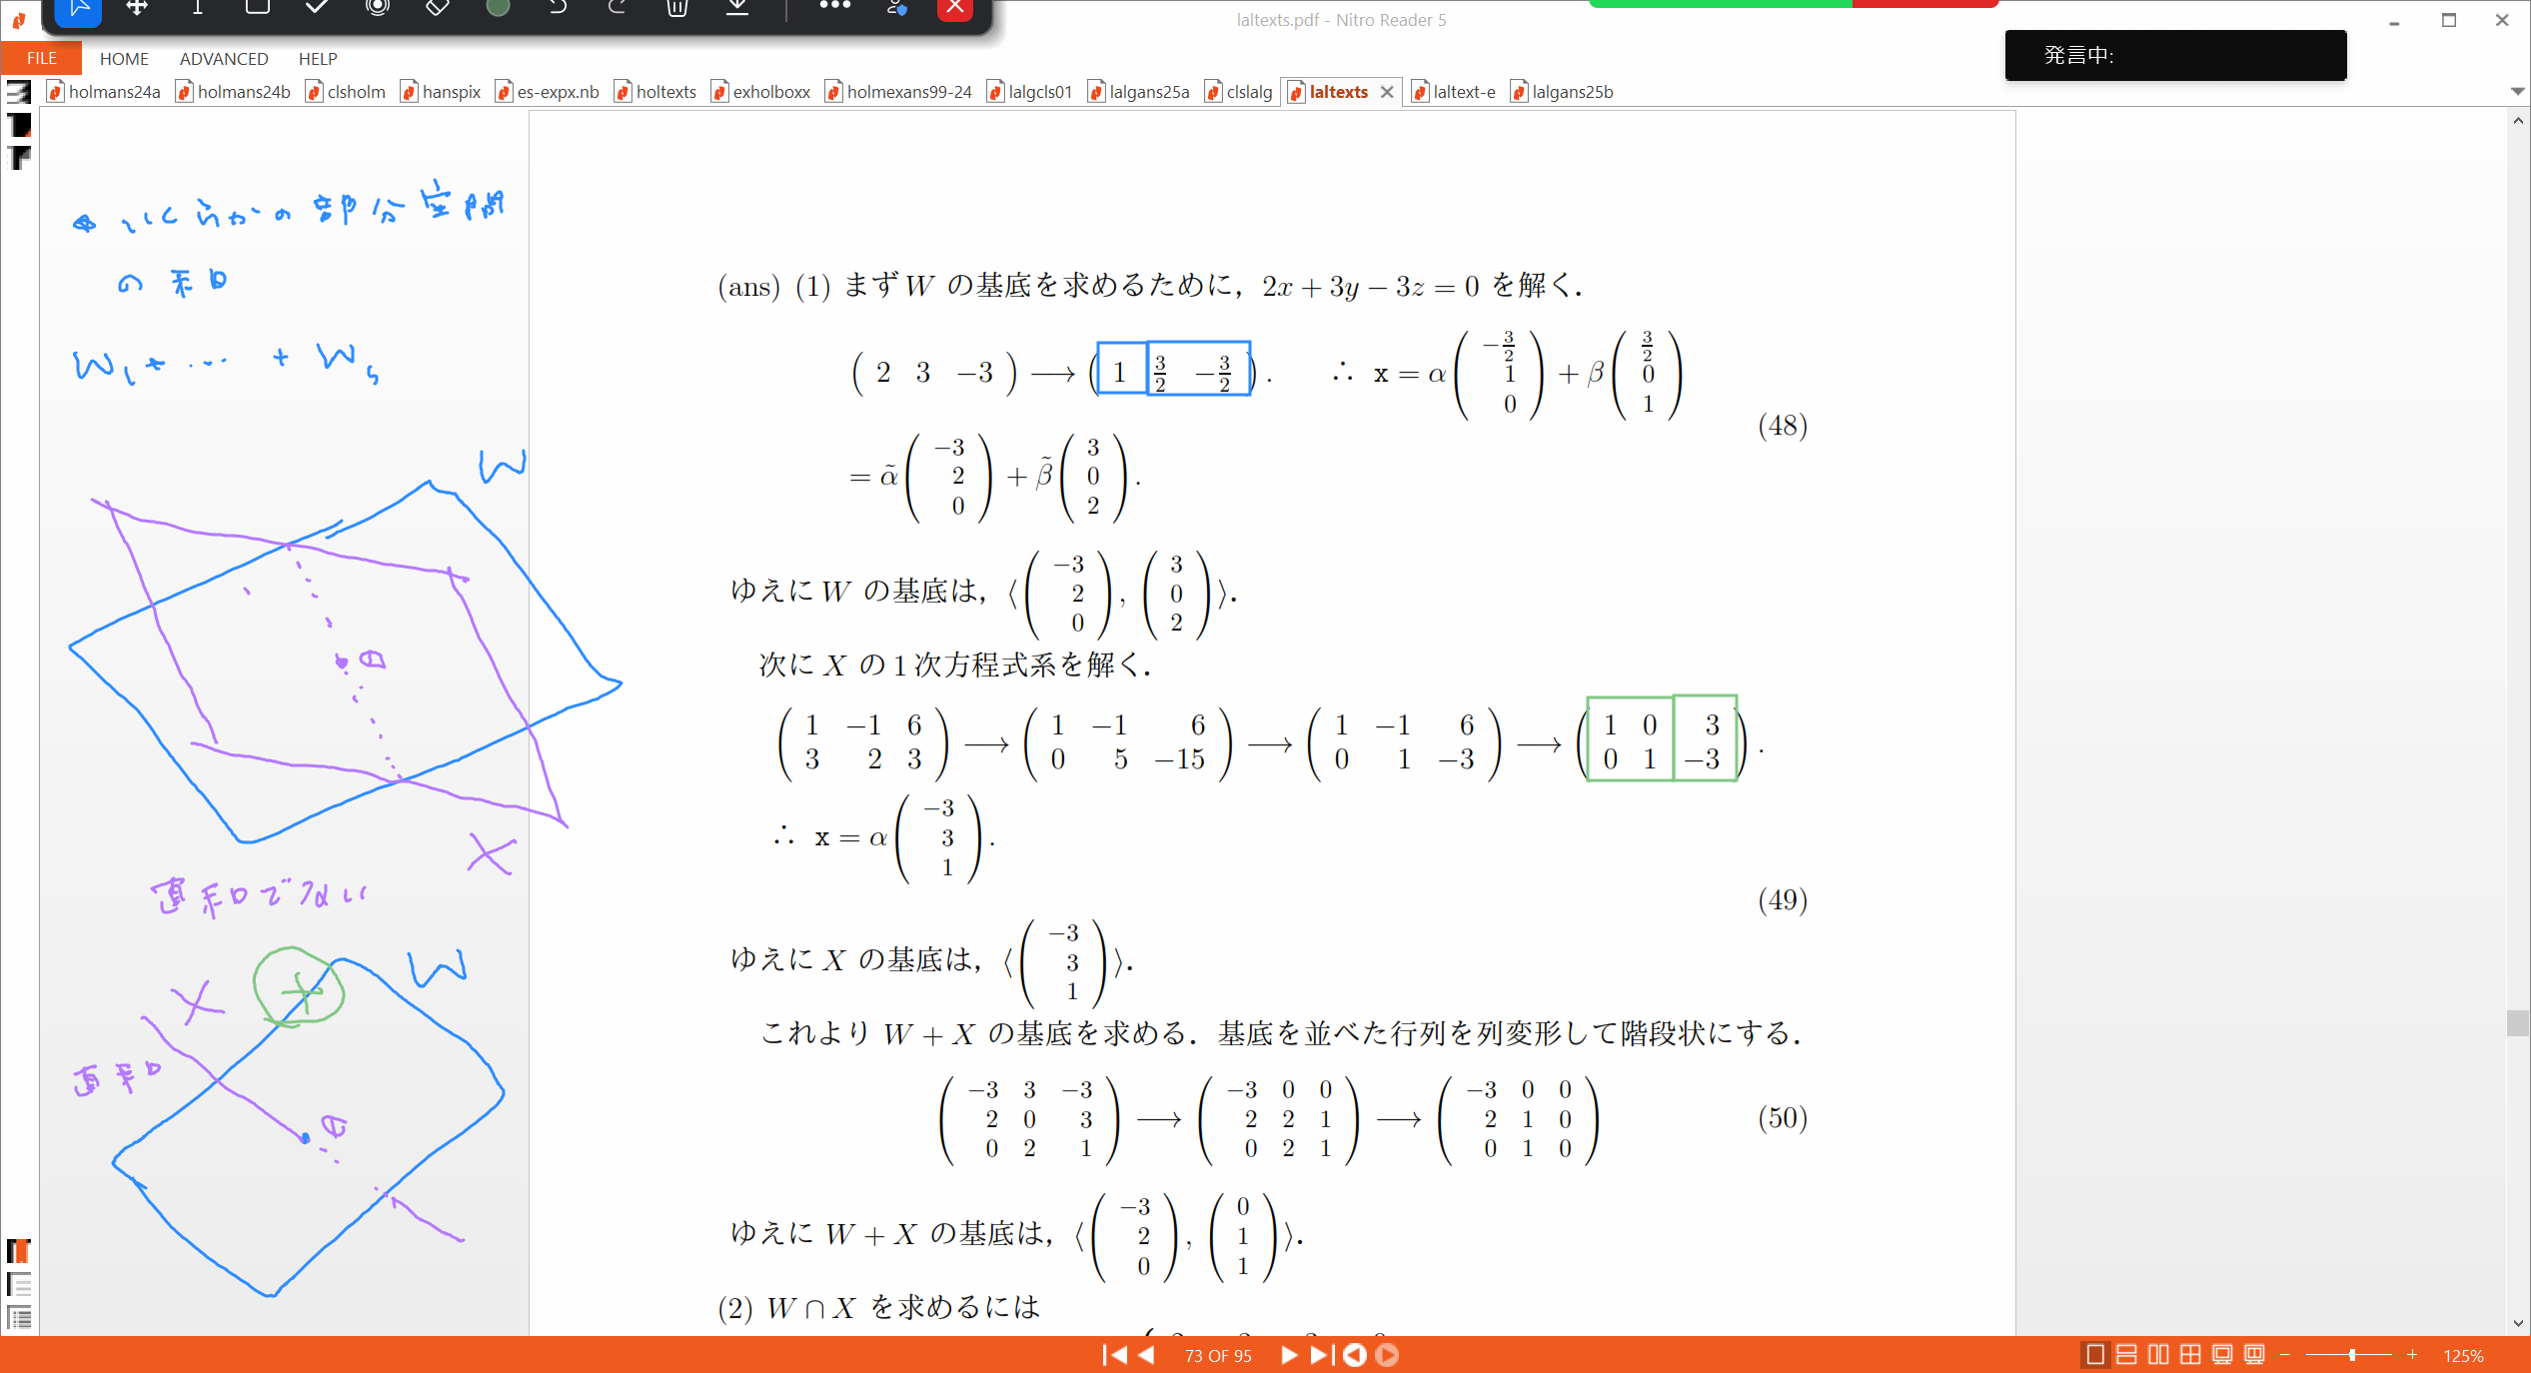This screenshot has height=1373, width=2531.
Task: Switch to the clslalg document tab
Action: [1239, 92]
